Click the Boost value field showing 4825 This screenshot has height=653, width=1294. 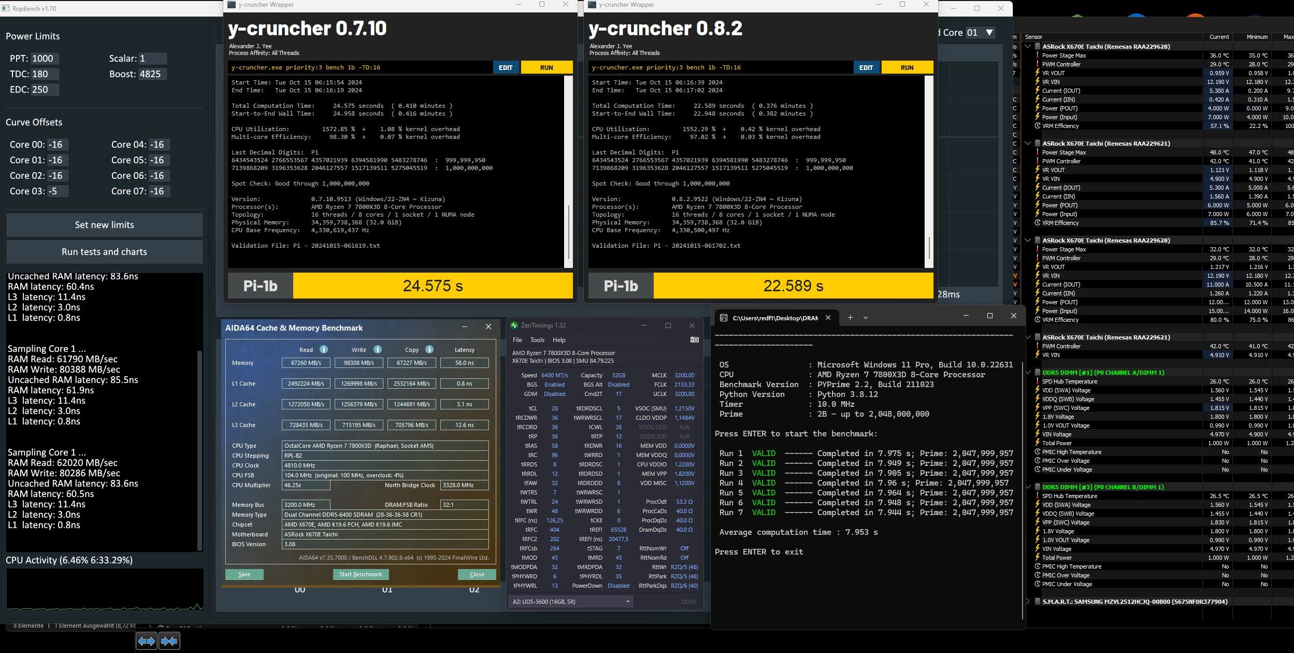(x=152, y=74)
